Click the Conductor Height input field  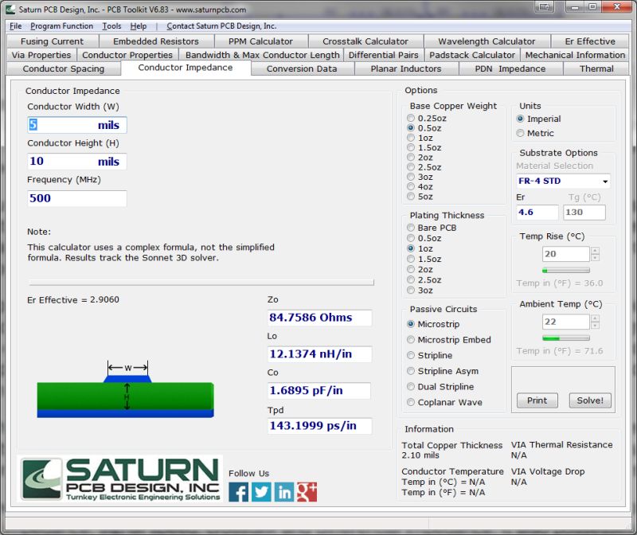click(76, 162)
